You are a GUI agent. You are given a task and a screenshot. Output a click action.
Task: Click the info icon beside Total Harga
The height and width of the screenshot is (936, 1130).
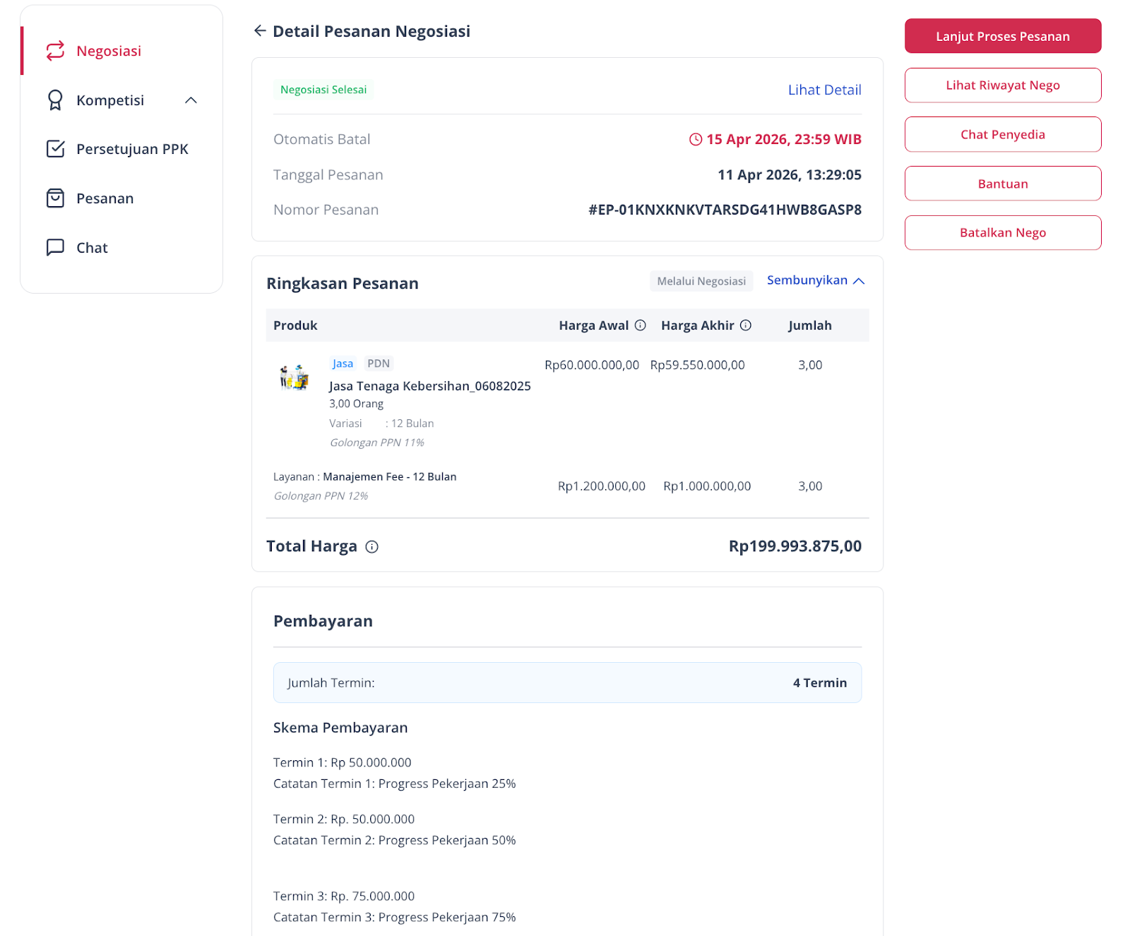pyautogui.click(x=372, y=547)
